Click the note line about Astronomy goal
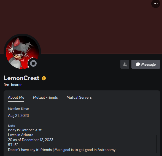162x156 pixels. (x=62, y=150)
